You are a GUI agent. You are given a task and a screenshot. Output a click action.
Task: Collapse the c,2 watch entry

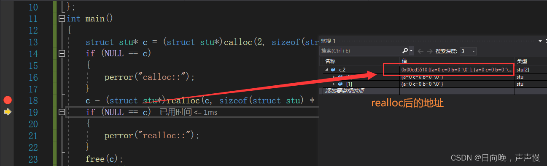coord(326,70)
